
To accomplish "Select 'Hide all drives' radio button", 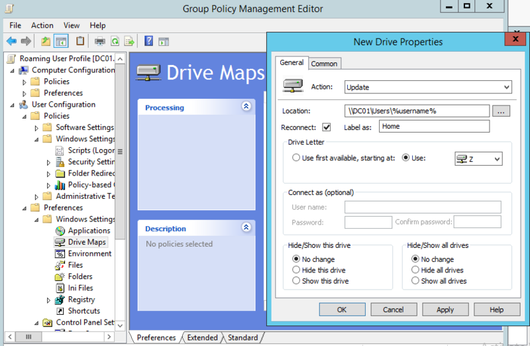I will (415, 270).
